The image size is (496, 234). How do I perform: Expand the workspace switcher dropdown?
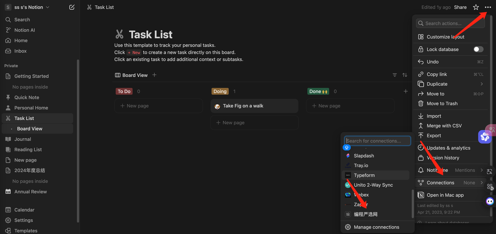[48, 7]
